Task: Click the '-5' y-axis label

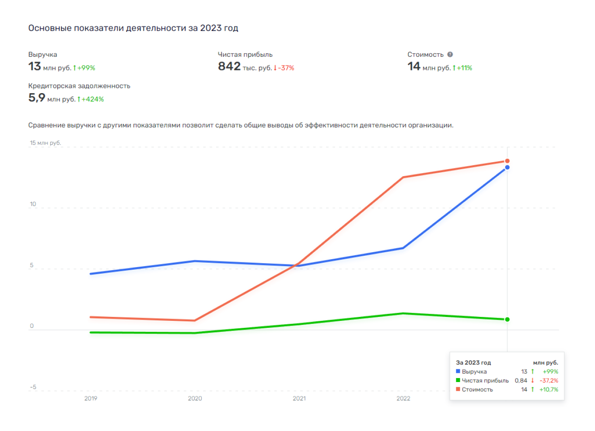Action: pos(33,387)
